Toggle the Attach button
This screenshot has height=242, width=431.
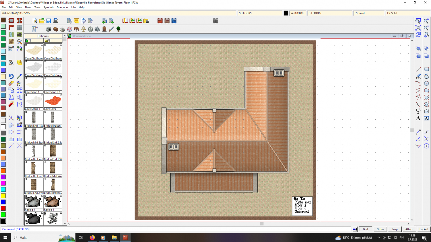point(409,229)
